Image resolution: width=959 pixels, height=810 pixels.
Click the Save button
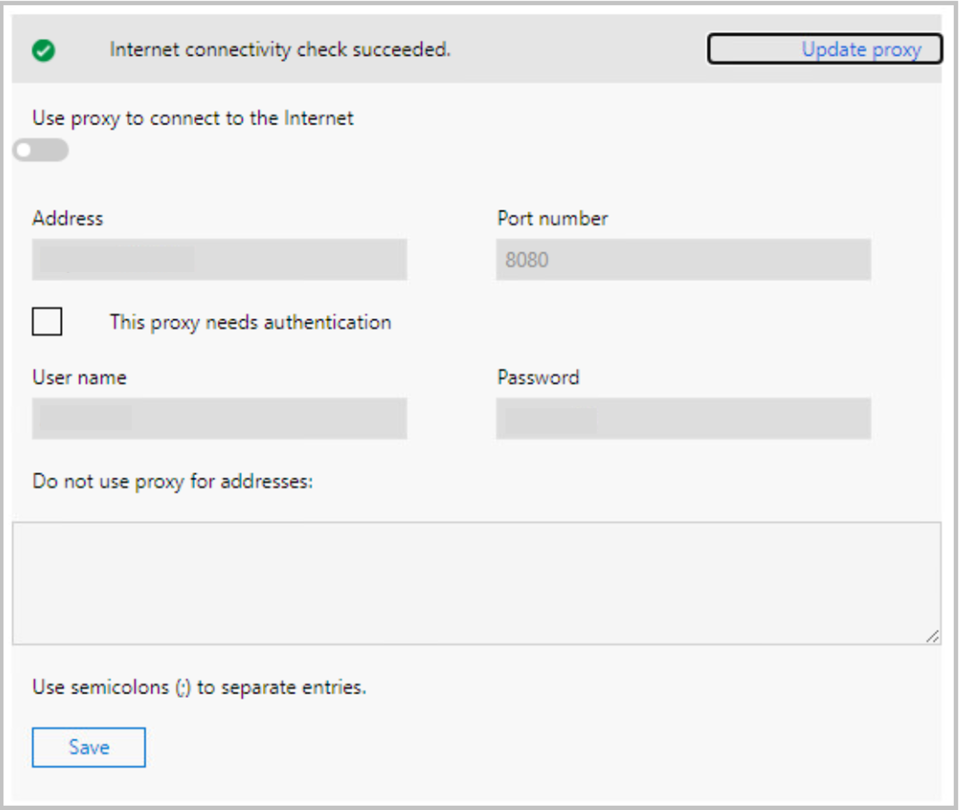click(89, 747)
